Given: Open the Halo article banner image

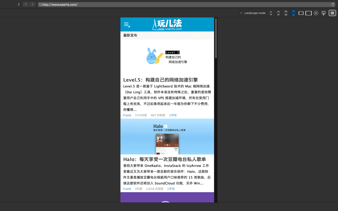Looking at the screenshot, I should [167, 136].
